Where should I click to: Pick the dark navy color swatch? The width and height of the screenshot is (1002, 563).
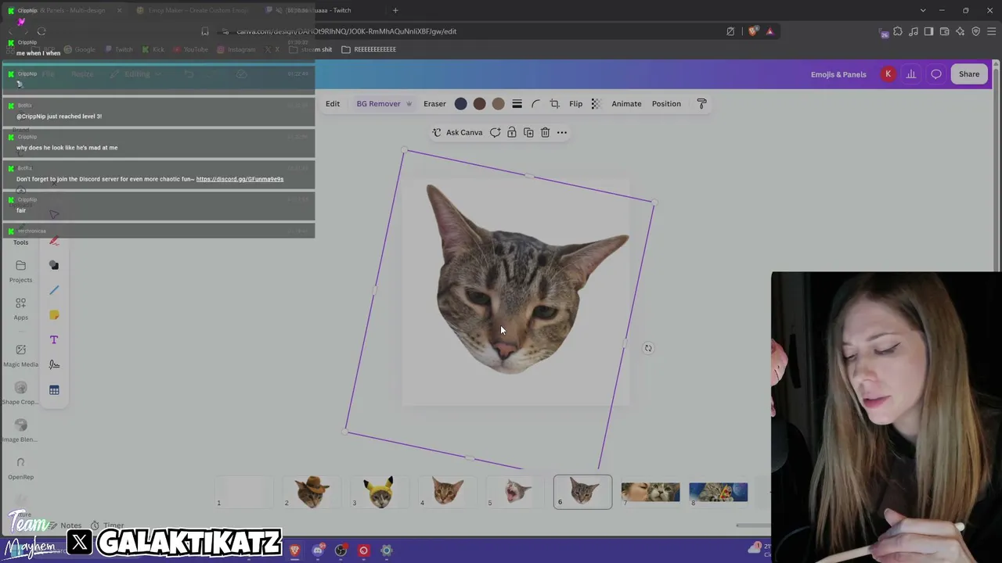click(x=460, y=104)
